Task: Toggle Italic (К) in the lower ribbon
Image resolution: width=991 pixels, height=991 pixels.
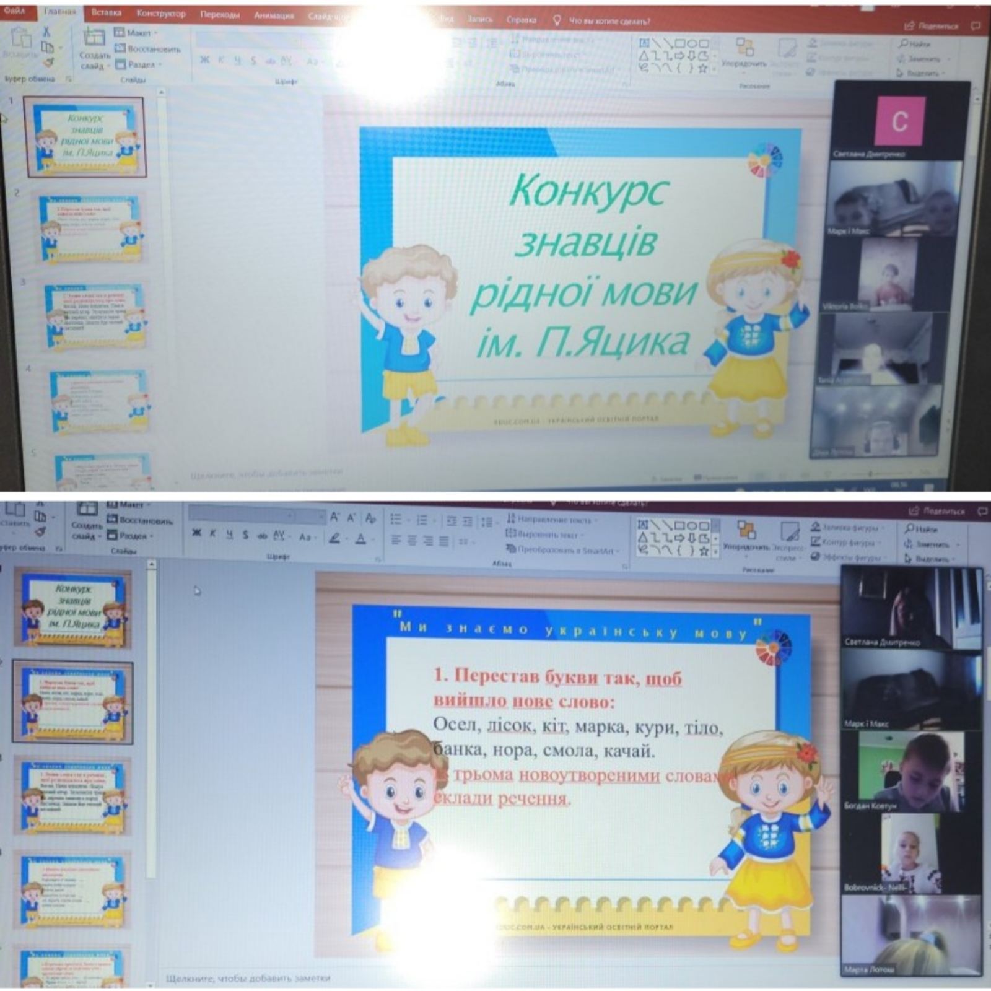Action: click(x=212, y=534)
